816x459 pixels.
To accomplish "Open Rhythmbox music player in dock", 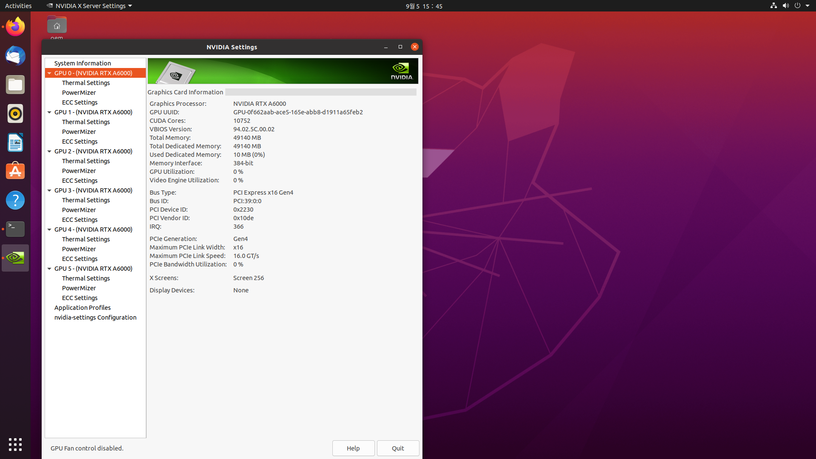I will click(15, 113).
